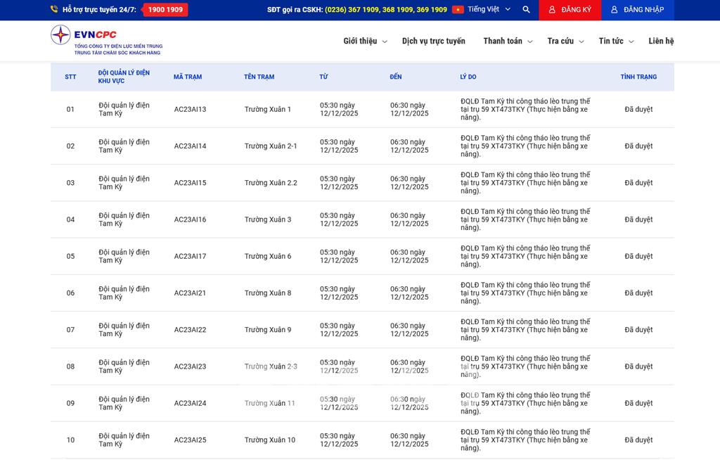Click the Vietnamese flag icon

458,10
